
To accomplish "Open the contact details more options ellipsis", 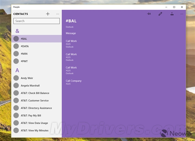I will (x=182, y=14).
